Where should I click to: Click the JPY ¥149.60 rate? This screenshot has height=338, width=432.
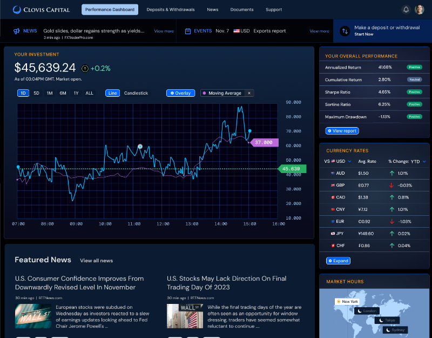(x=366, y=234)
